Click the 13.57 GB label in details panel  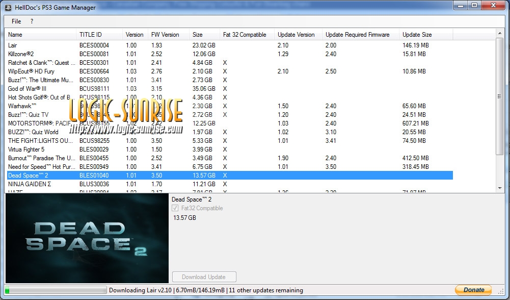184,217
